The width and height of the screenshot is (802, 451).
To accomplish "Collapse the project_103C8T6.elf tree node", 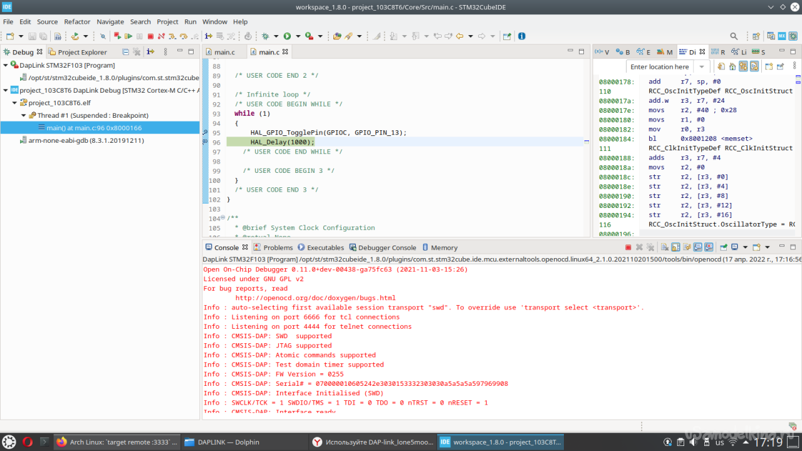I will (14, 103).
